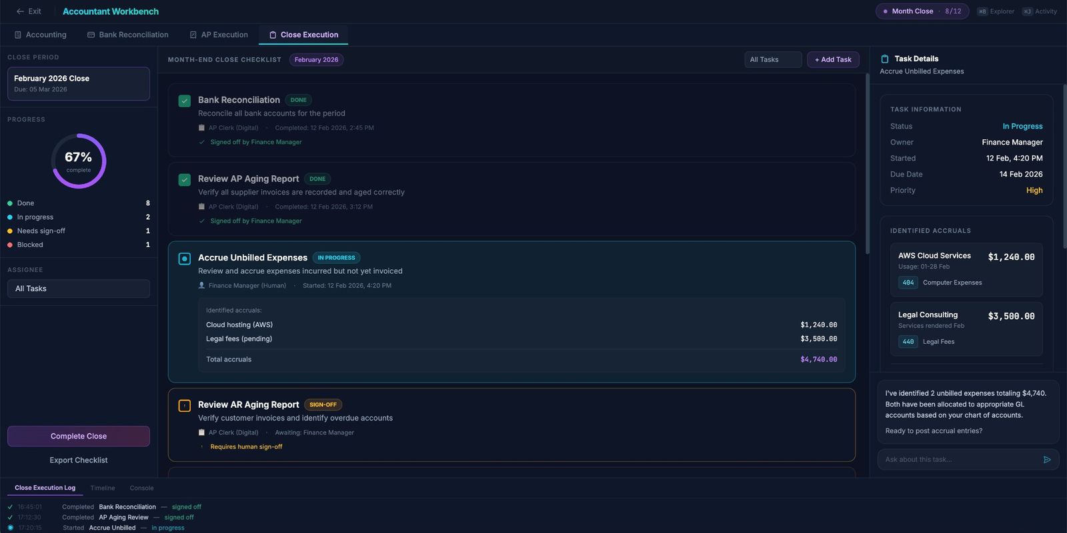Select the Close Execution tab
Screen dimensions: 1067x533
(x=303, y=35)
